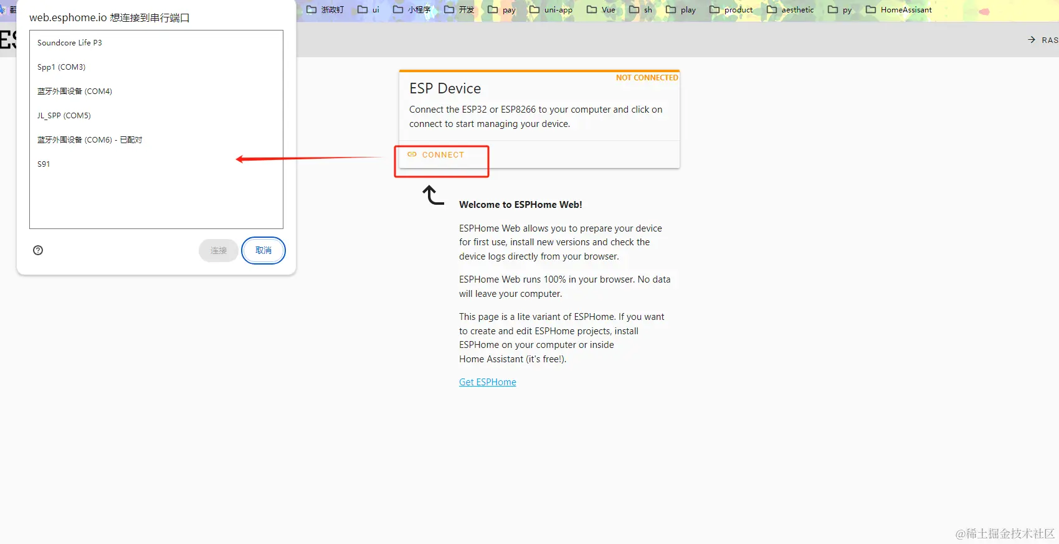1059x544 pixels.
Task: Open the sh bookmark folder
Action: 641,9
